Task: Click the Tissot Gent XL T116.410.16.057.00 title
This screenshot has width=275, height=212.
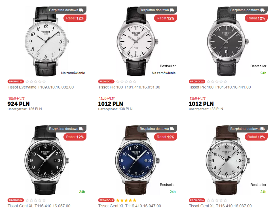Action: pyautogui.click(x=39, y=206)
